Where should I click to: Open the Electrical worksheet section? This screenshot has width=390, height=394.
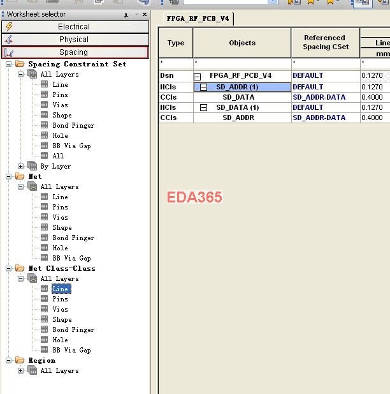(75, 27)
